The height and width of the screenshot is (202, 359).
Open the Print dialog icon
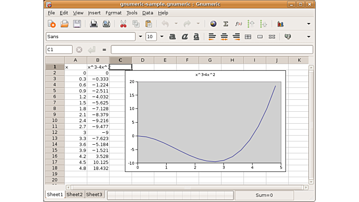coord(94,24)
